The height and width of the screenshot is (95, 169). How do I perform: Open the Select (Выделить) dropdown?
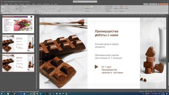tap(107, 9)
